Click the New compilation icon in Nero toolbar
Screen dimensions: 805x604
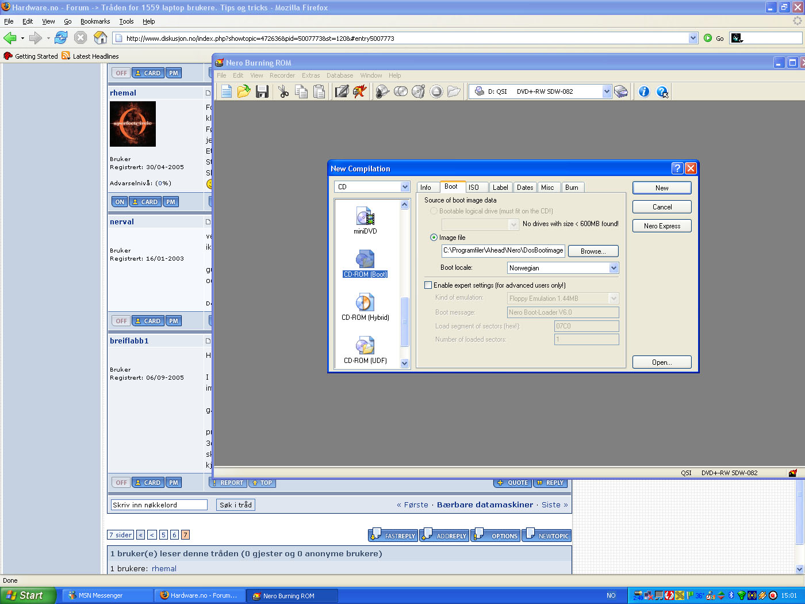click(x=227, y=91)
